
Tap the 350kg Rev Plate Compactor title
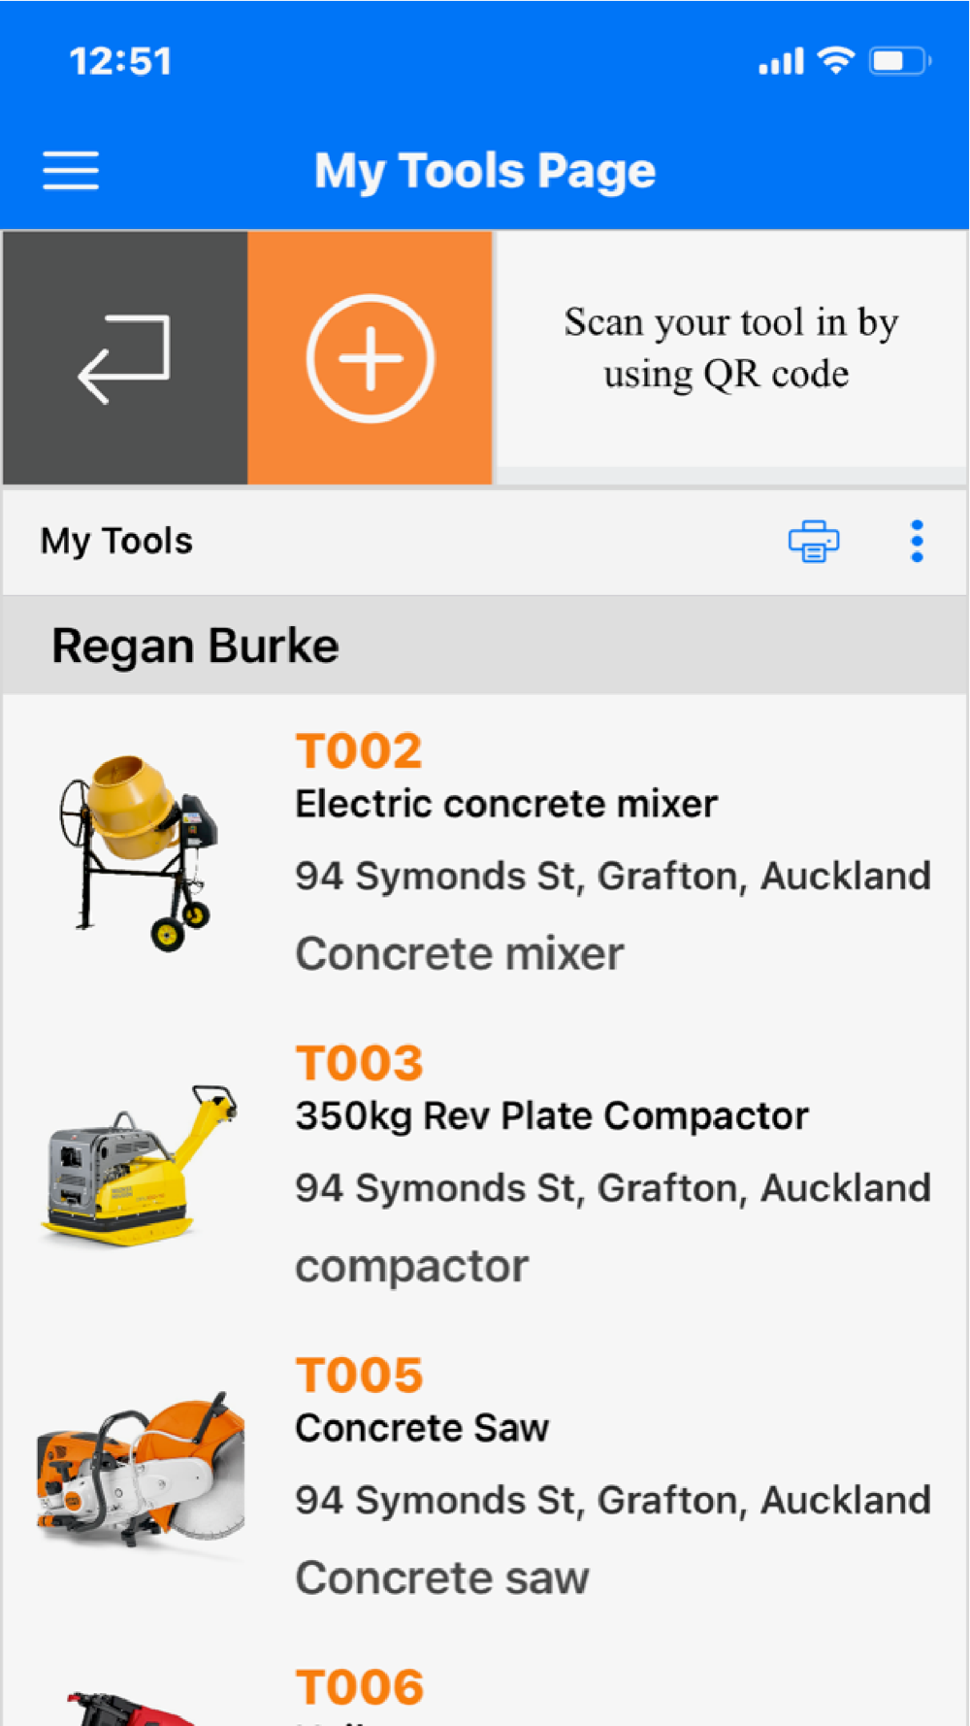552,1116
